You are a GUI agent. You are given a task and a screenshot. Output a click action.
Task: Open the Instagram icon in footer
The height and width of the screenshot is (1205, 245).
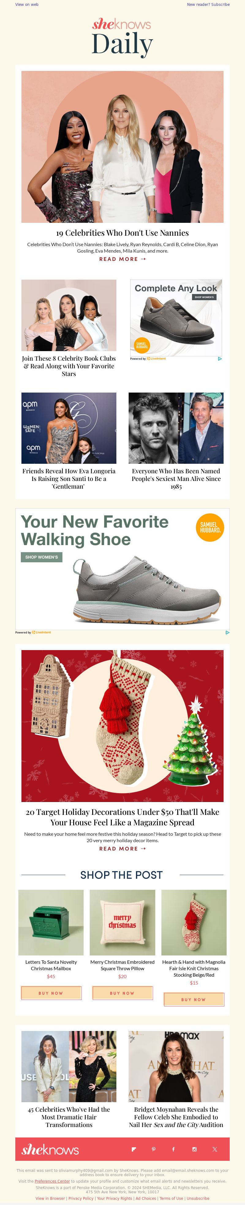(x=194, y=1149)
